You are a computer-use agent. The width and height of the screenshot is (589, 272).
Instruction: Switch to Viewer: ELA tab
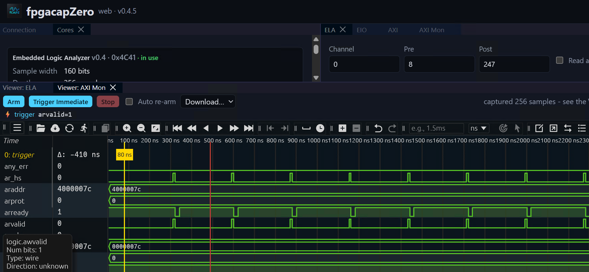pos(19,88)
